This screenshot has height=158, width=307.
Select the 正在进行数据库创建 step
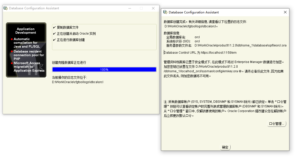pos(69,40)
